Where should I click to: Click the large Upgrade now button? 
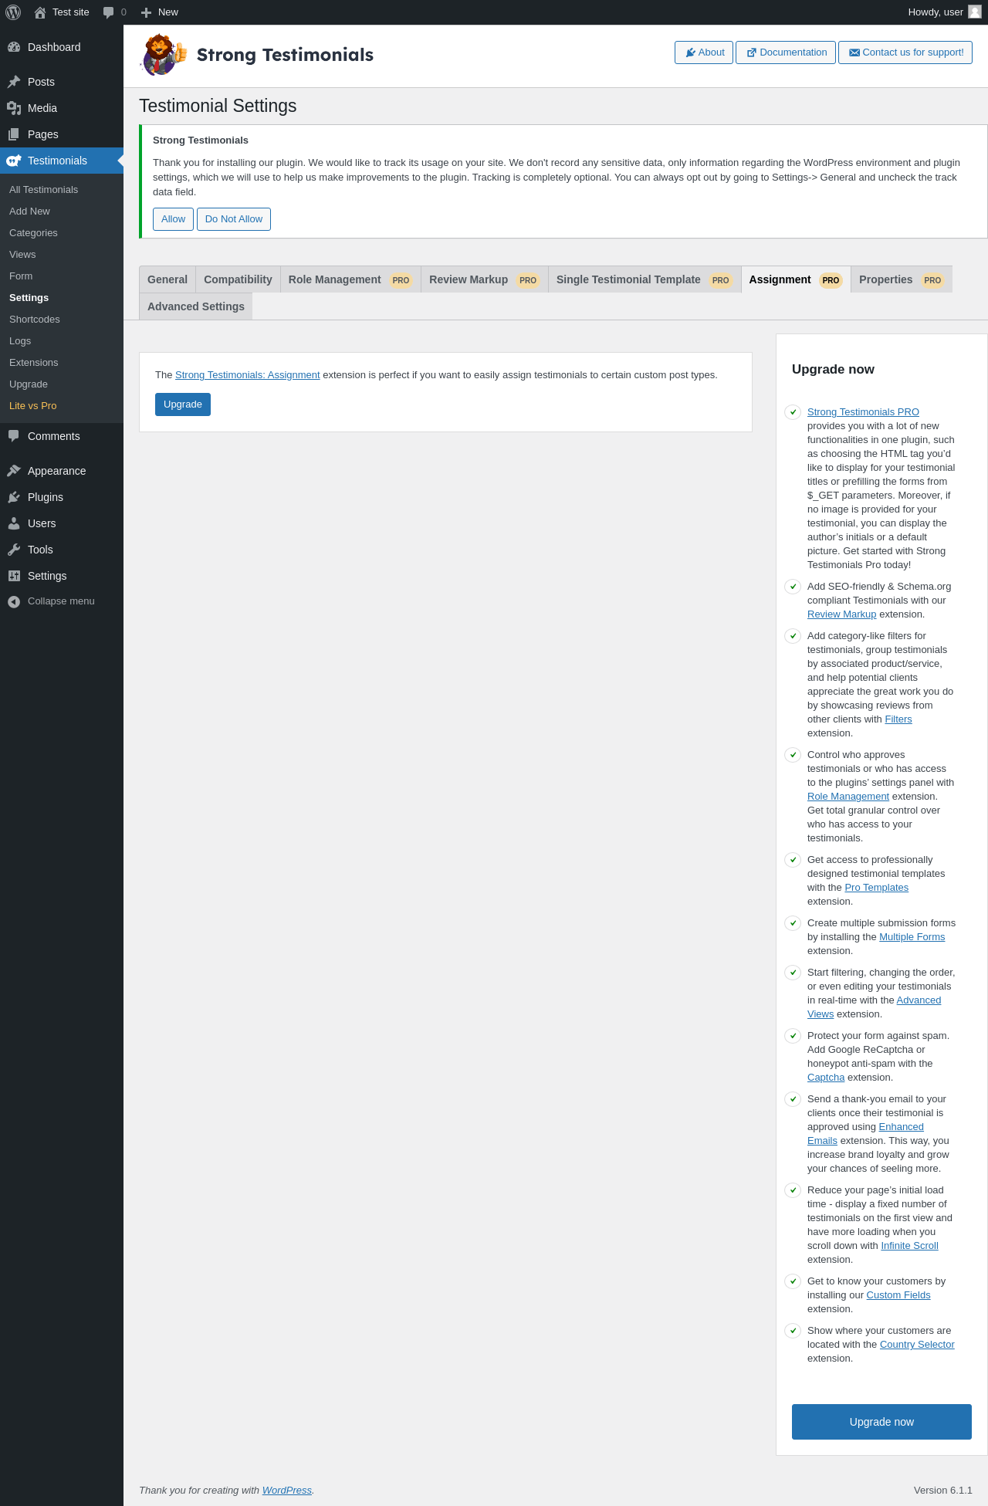(881, 1422)
